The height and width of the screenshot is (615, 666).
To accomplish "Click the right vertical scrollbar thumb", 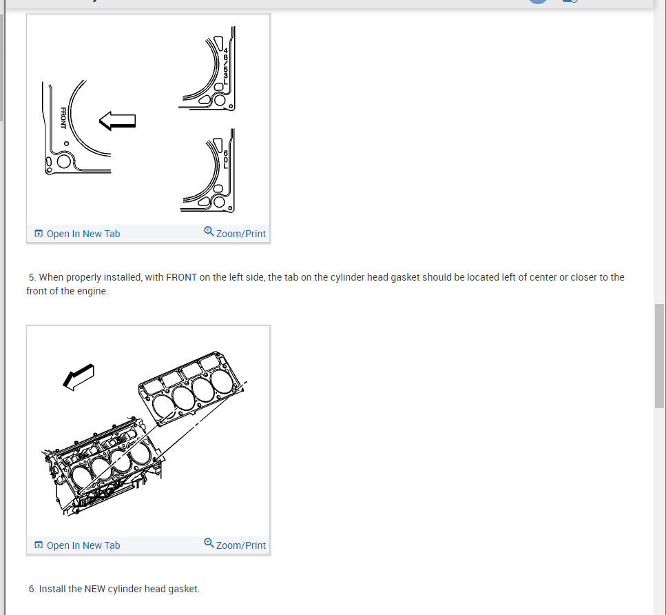I will tap(659, 356).
